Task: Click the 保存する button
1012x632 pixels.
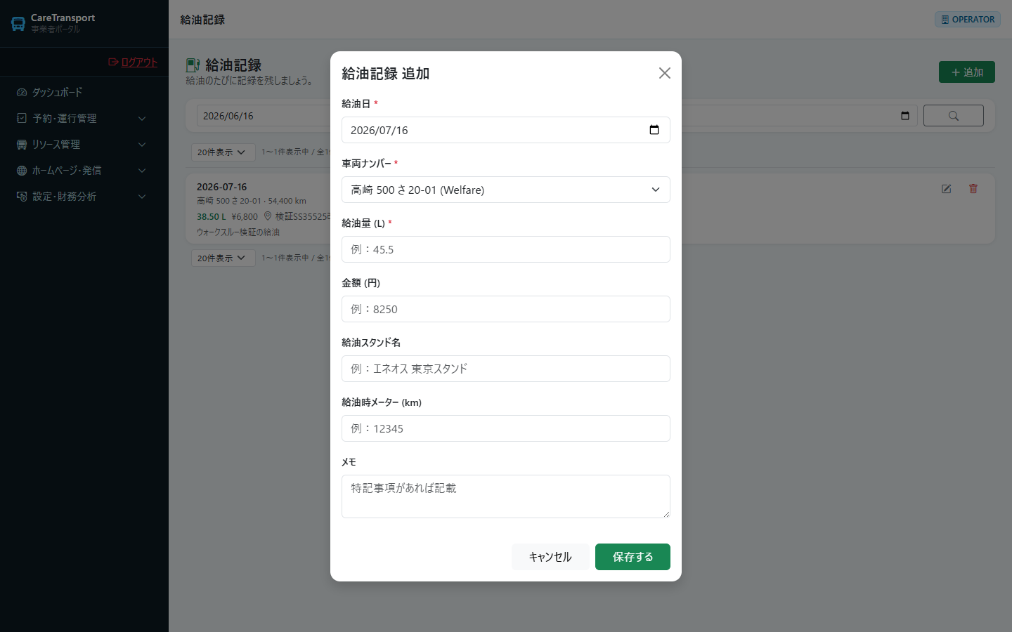Action: point(632,557)
